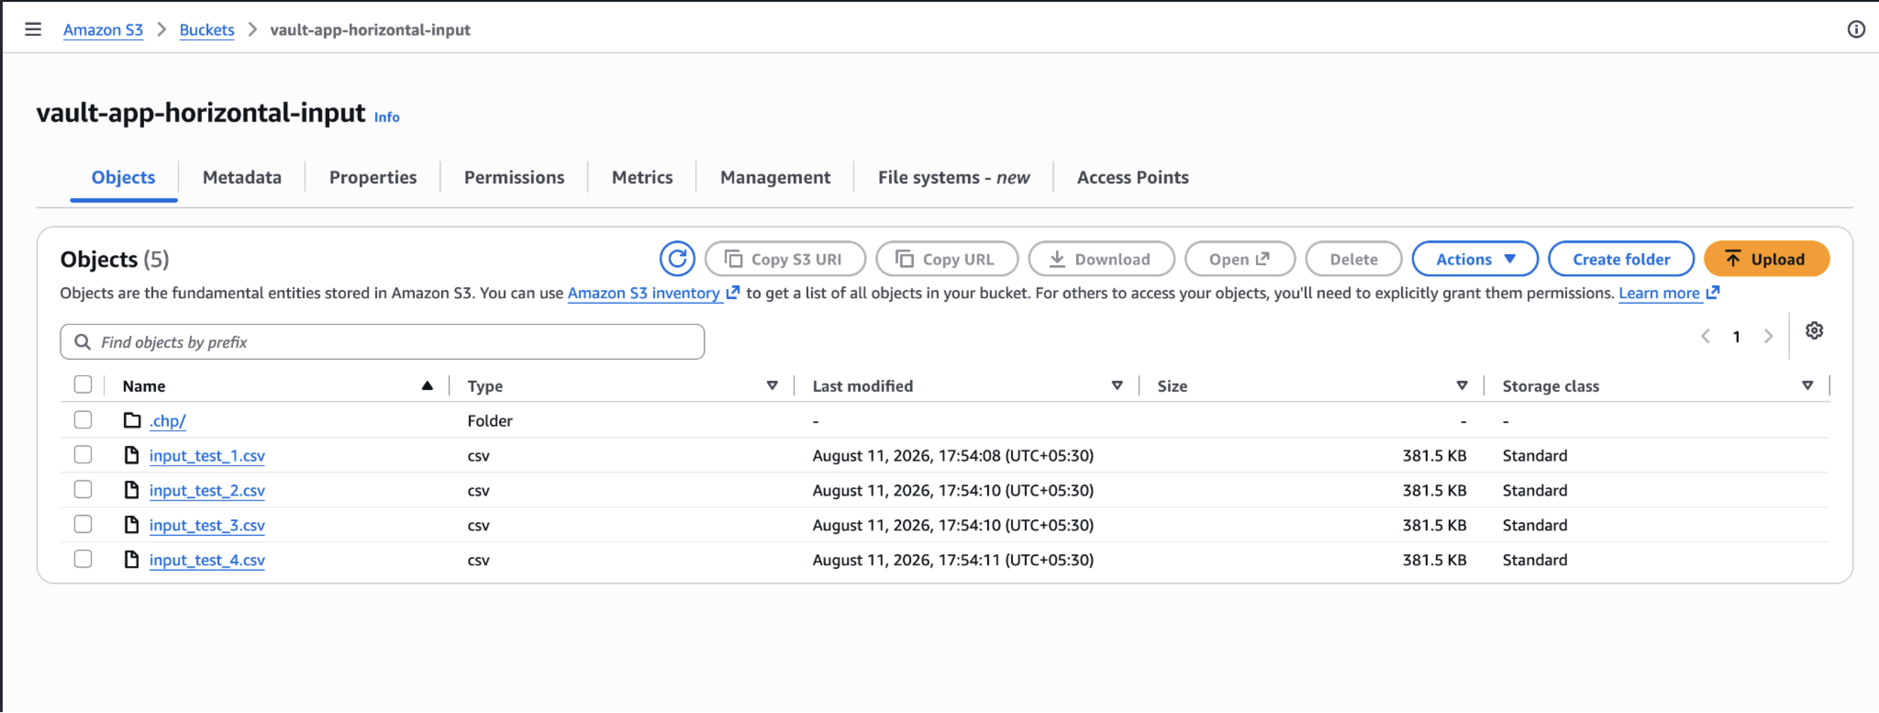Sort by Size column arrow

point(1462,385)
